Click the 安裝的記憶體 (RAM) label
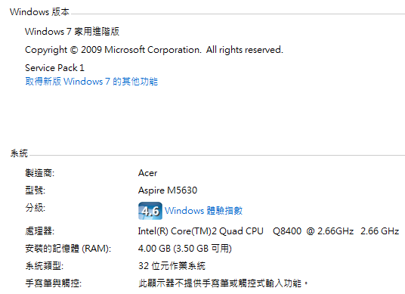 click(x=68, y=249)
